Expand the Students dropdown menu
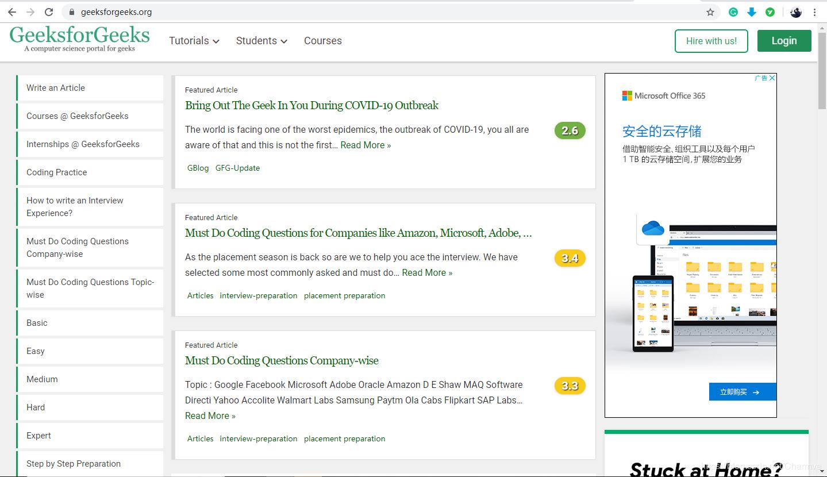Viewport: 827px width, 477px height. coord(261,41)
